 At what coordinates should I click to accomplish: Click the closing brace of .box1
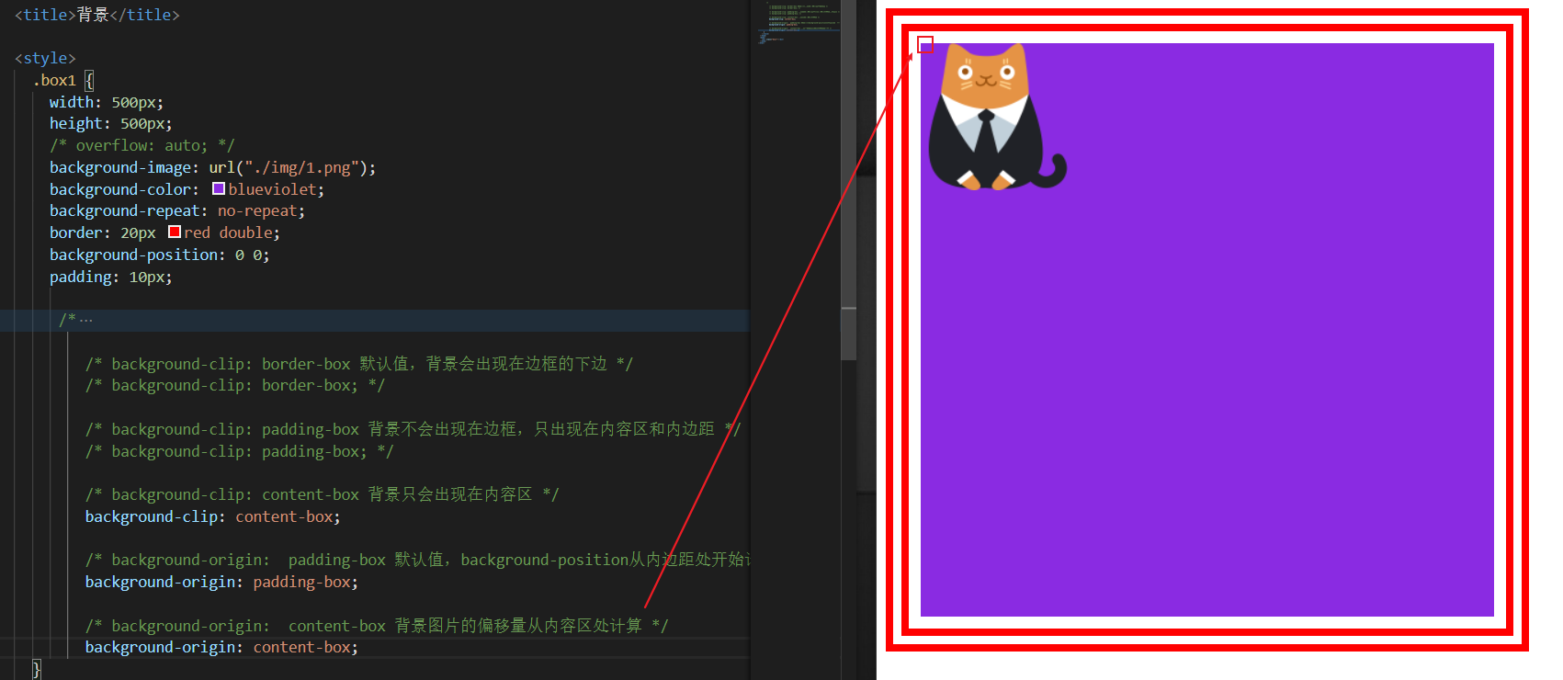pyautogui.click(x=37, y=669)
